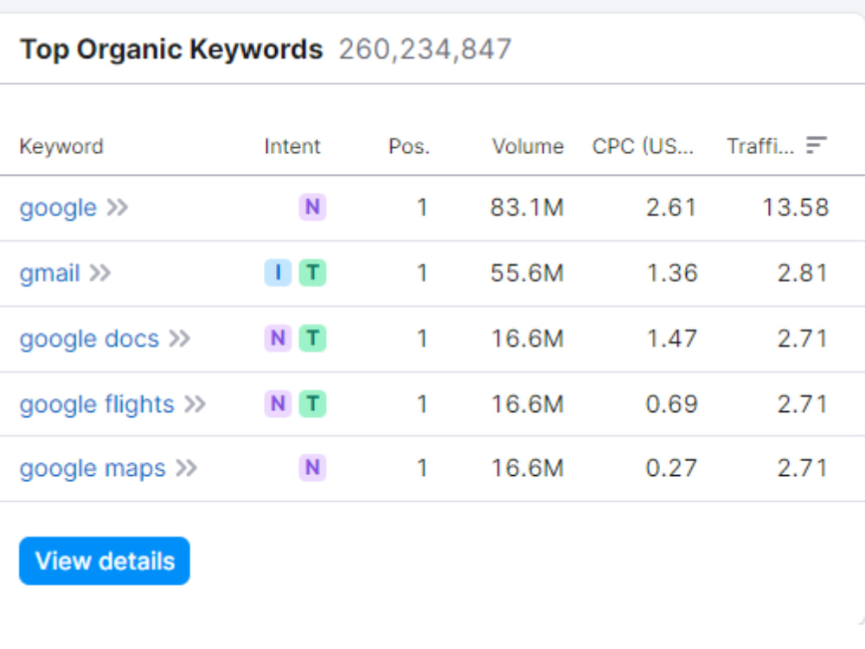
Task: Open the google docs keyword link
Action: coord(89,339)
